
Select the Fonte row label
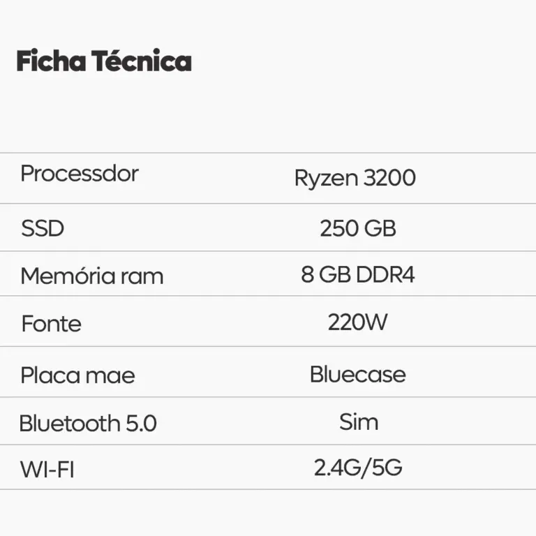coord(51,324)
